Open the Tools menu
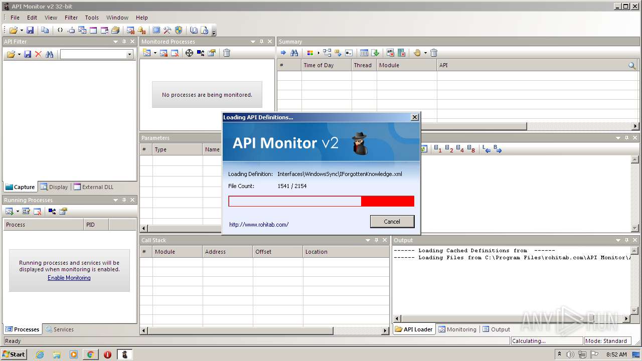The width and height of the screenshot is (642, 361). pos(92,18)
